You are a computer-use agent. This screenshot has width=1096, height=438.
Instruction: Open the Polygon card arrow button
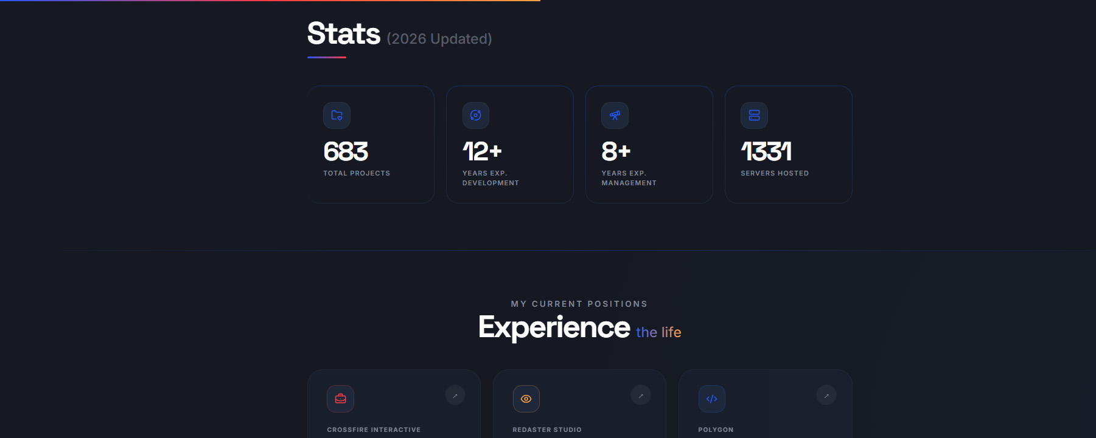[826, 395]
